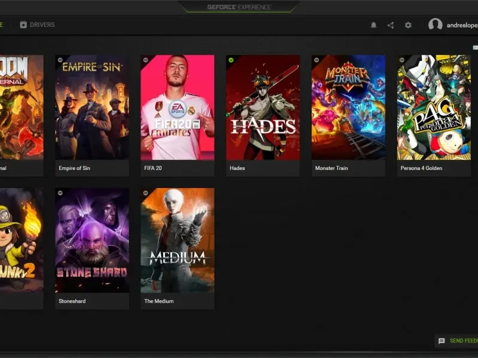Click the 'Hades' title label

point(237,168)
